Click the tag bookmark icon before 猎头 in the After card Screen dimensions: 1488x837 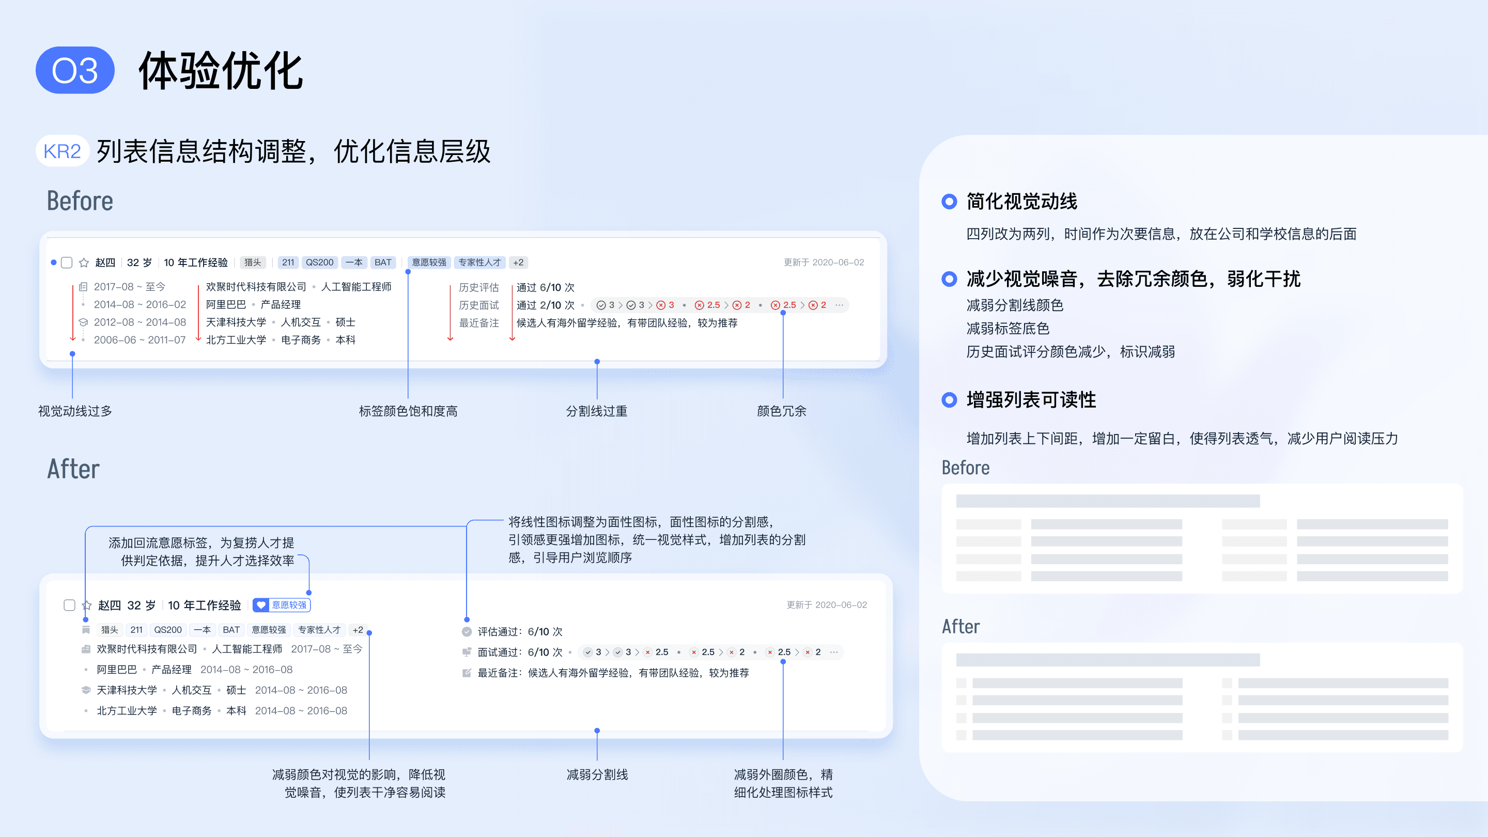click(86, 630)
